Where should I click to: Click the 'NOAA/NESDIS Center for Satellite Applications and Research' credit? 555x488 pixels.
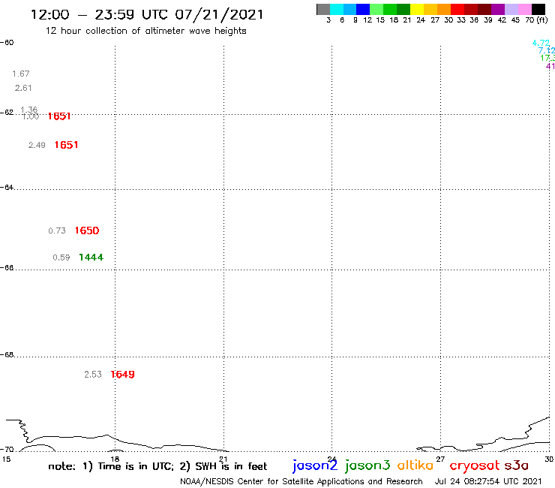click(x=301, y=482)
